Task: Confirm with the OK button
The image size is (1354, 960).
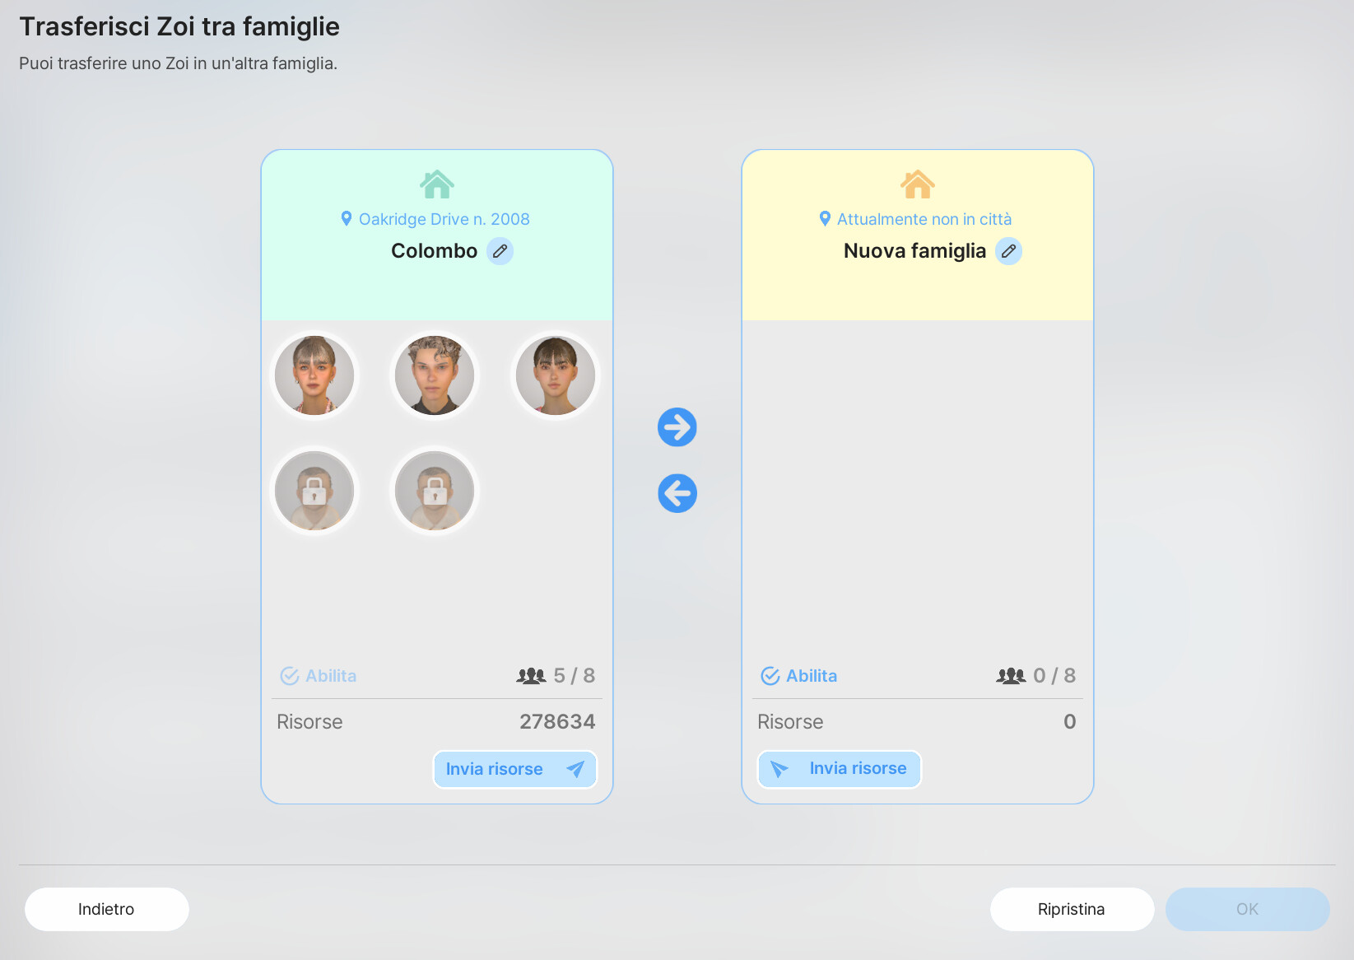Action: (x=1247, y=909)
